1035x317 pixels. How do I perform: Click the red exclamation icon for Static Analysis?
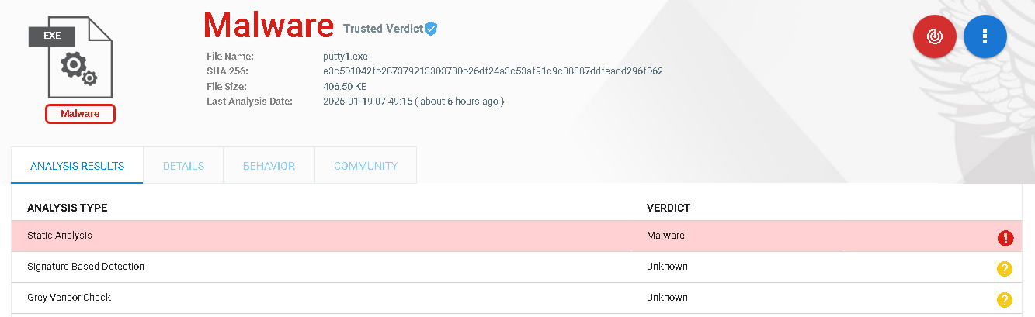1005,238
